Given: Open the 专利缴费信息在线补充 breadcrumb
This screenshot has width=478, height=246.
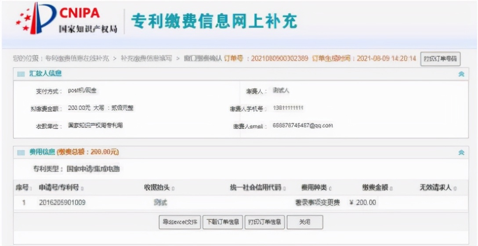Looking at the screenshot, I should tap(77, 58).
